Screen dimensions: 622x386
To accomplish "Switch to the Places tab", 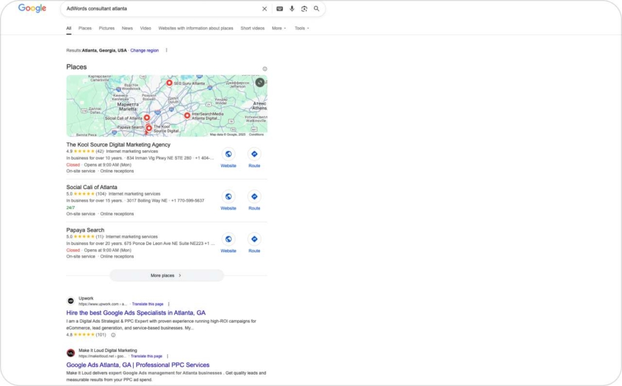I will point(85,28).
